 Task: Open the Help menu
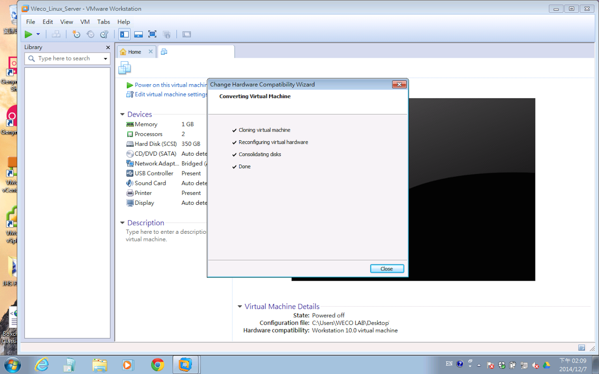124,22
